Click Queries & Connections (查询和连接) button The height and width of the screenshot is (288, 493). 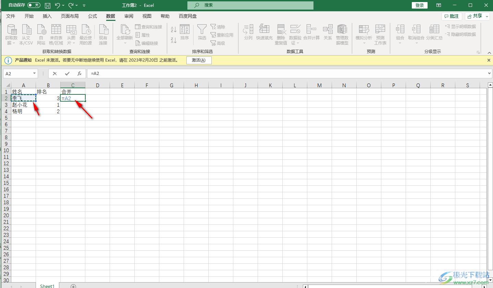[x=149, y=27]
